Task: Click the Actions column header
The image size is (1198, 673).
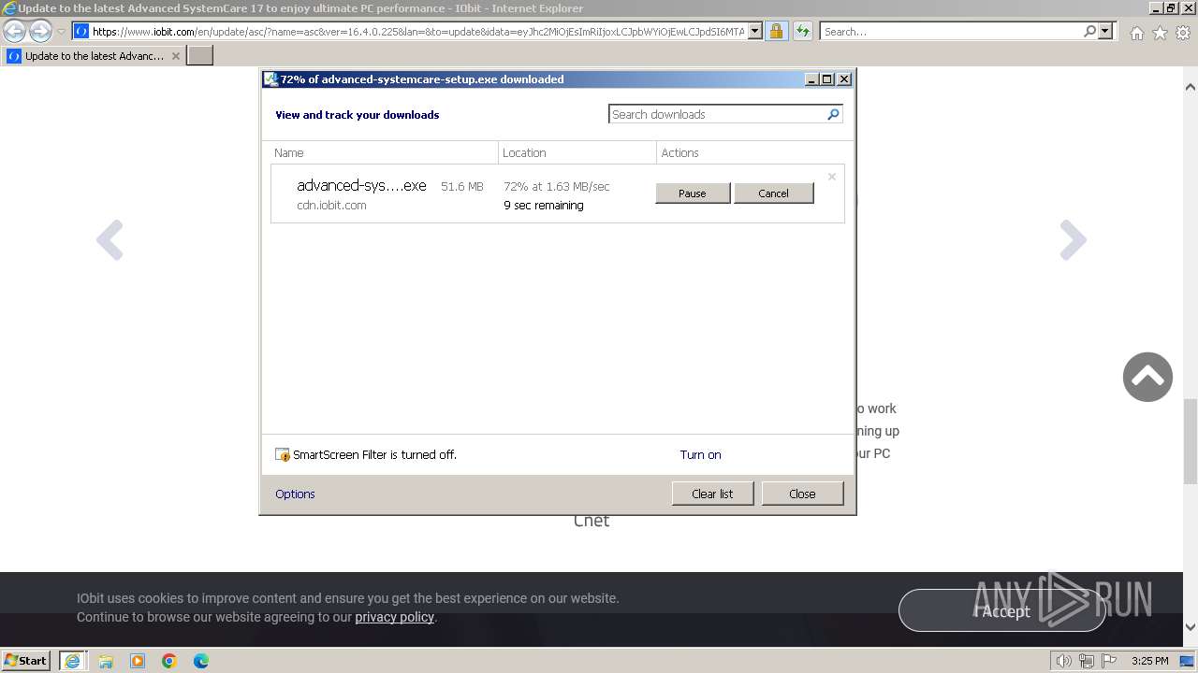Action: point(753,152)
